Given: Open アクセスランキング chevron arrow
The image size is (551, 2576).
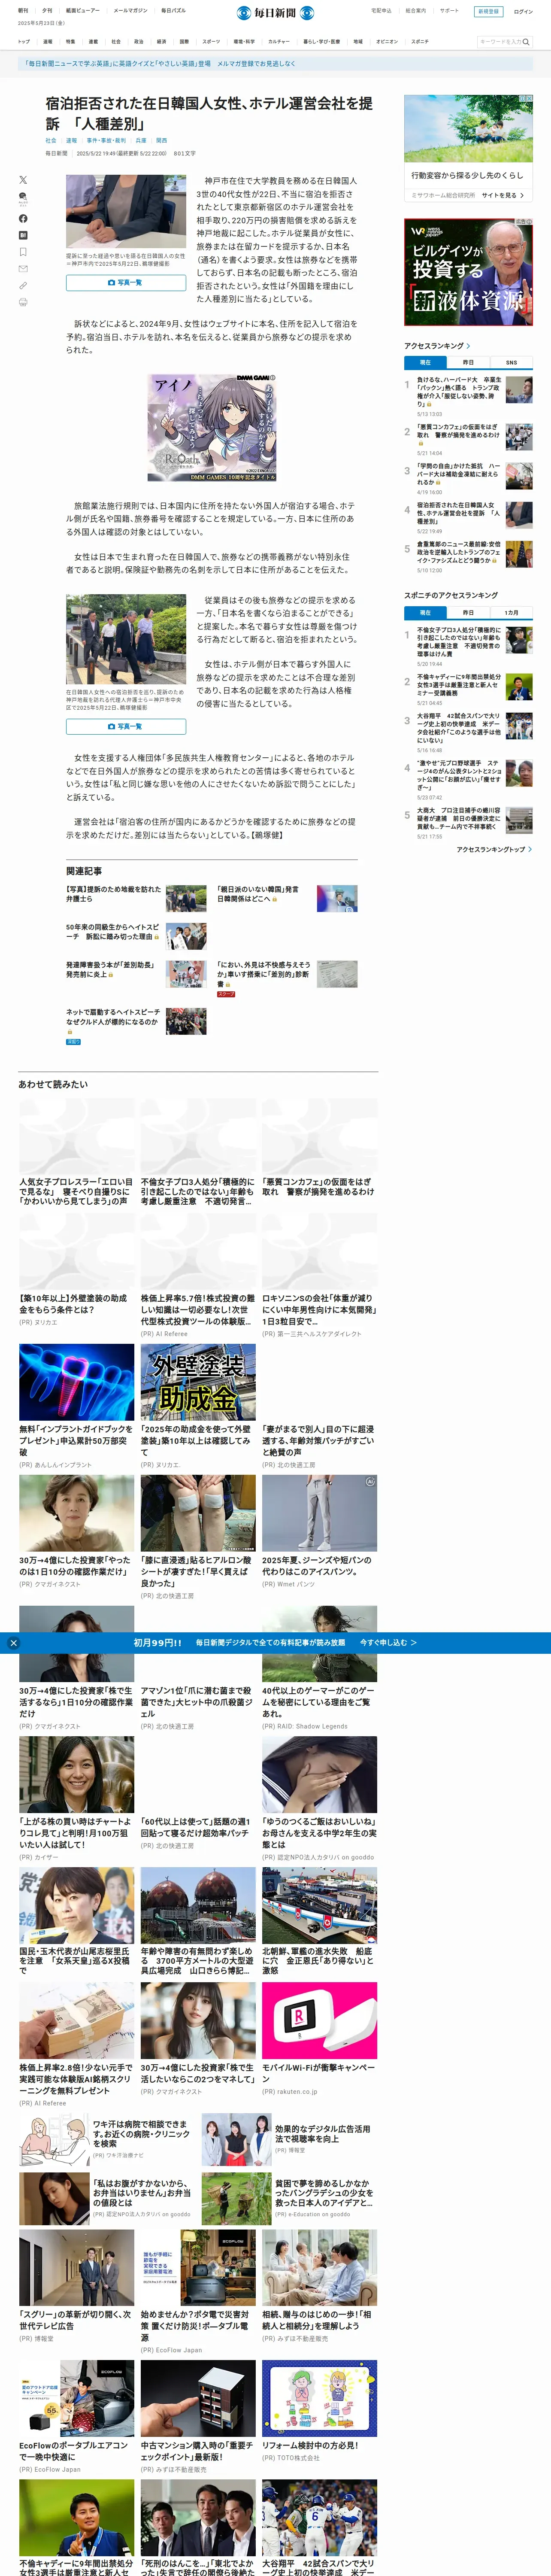Looking at the screenshot, I should (x=468, y=346).
